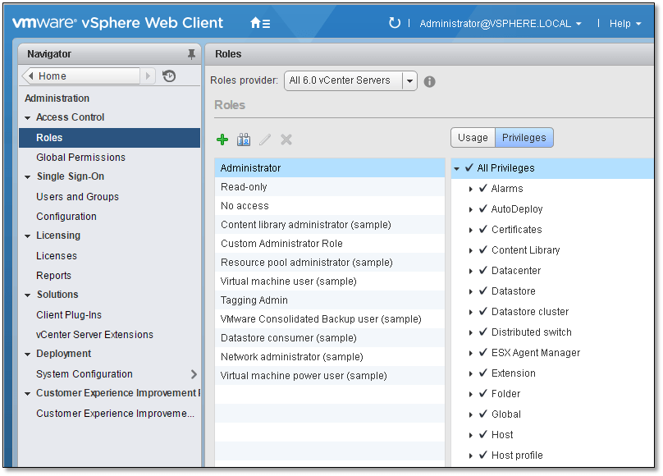Screen dimensions: 663x476
Task: Collapse Customer Experience Improvement section header
Action: (27, 394)
